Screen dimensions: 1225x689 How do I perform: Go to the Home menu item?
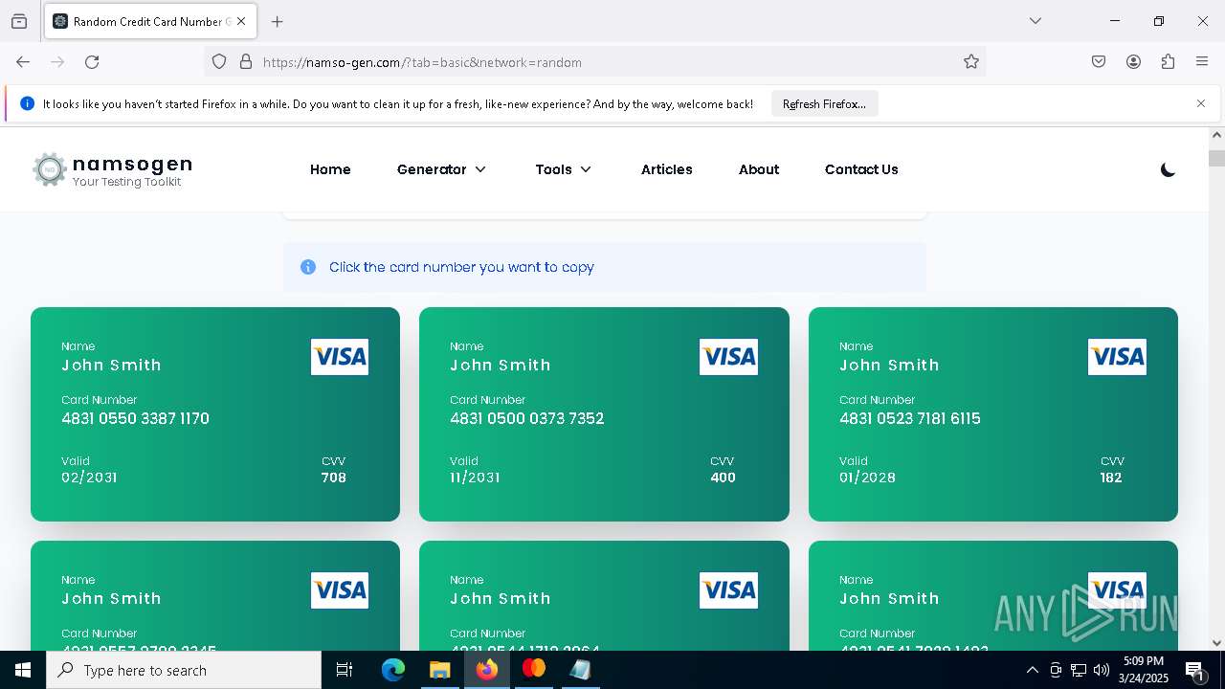(x=330, y=169)
